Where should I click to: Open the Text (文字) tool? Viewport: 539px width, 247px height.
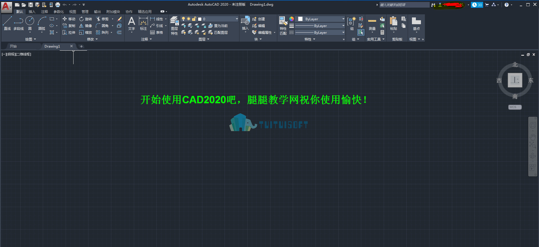click(132, 23)
